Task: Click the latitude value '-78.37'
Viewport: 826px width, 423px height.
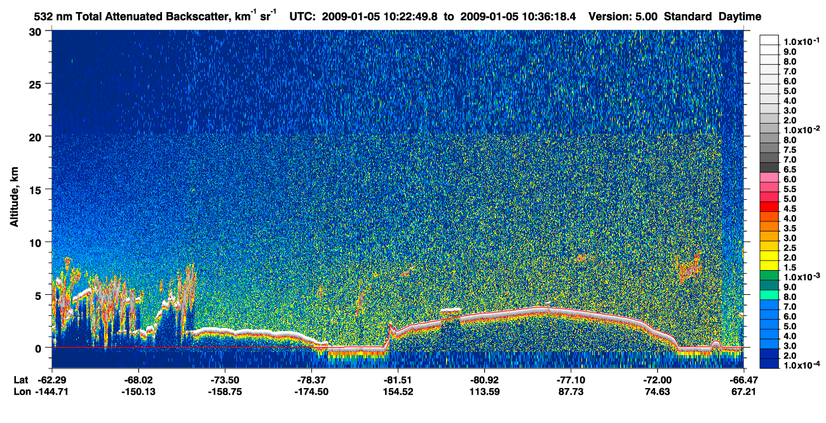Action: [x=311, y=380]
